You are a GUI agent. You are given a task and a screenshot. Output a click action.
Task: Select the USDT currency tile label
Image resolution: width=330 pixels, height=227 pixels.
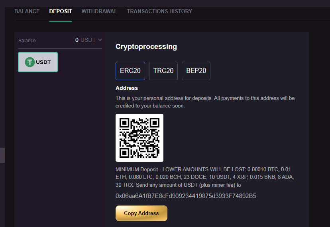coord(43,62)
